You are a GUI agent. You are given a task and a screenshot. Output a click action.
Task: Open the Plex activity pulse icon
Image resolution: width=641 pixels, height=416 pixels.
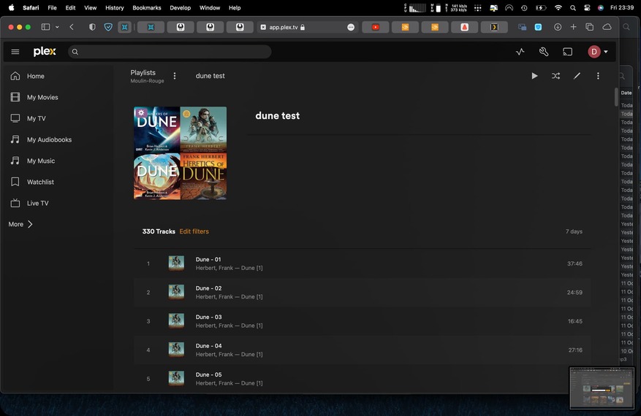[x=520, y=52]
